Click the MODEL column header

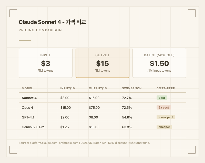27,88
